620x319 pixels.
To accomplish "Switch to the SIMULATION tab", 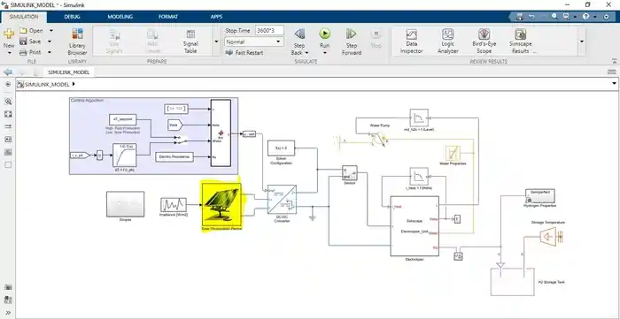I will pos(24,17).
